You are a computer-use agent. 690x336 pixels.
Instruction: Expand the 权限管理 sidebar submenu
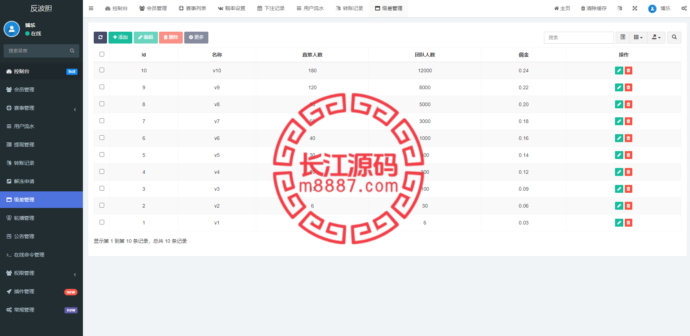click(x=41, y=273)
